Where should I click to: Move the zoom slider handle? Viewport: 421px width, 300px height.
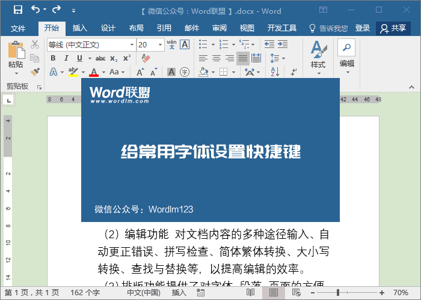point(338,293)
